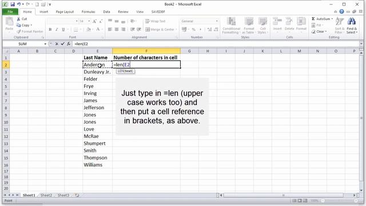Screen dimensions: 366x206
Task: Click the Insert Worksheet tab icon
Action: pyautogui.click(x=77, y=195)
